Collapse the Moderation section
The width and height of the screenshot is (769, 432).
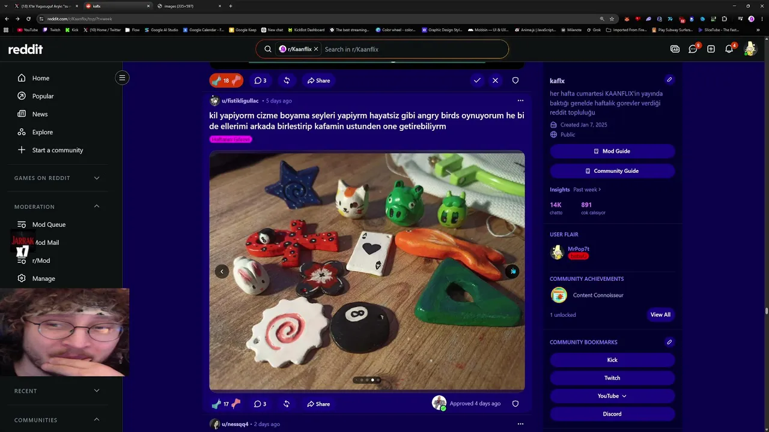[x=97, y=206]
